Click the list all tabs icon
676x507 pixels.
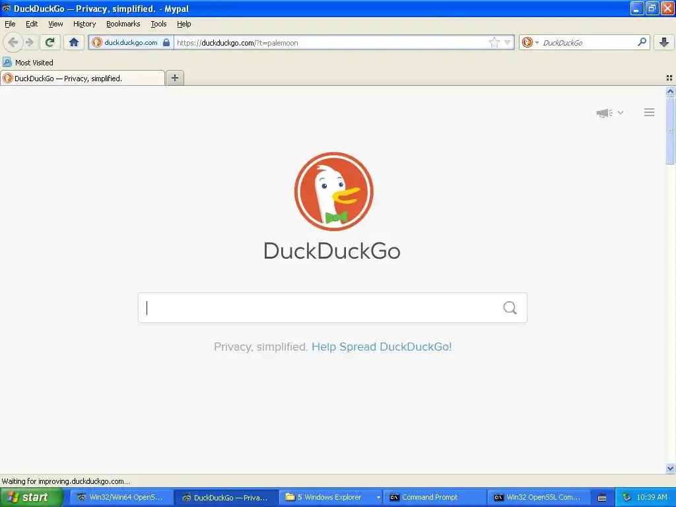coord(669,78)
